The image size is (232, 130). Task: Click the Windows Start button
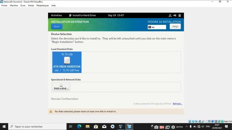coord(4,127)
